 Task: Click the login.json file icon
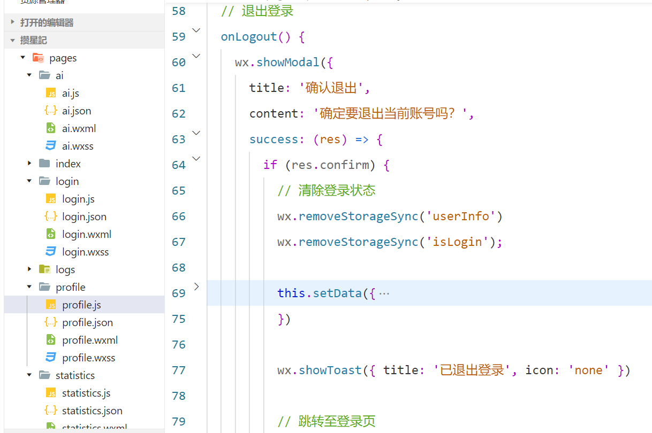(51, 216)
